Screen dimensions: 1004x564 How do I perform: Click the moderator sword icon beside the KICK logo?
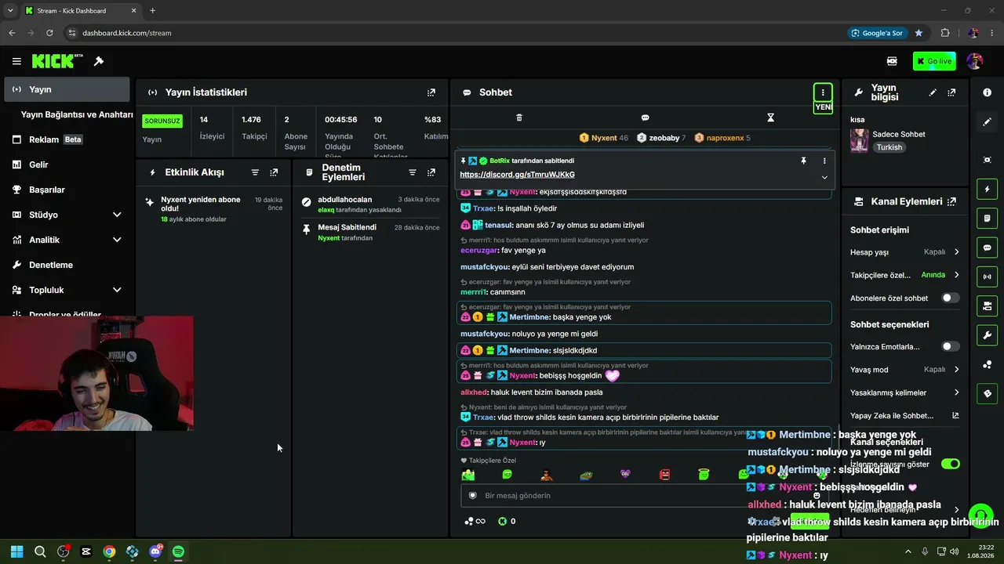coord(99,61)
